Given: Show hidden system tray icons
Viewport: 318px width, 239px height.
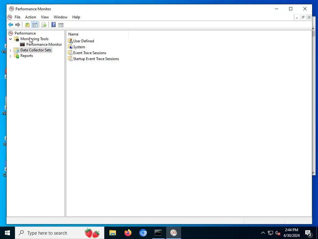Looking at the screenshot, I should [263, 233].
